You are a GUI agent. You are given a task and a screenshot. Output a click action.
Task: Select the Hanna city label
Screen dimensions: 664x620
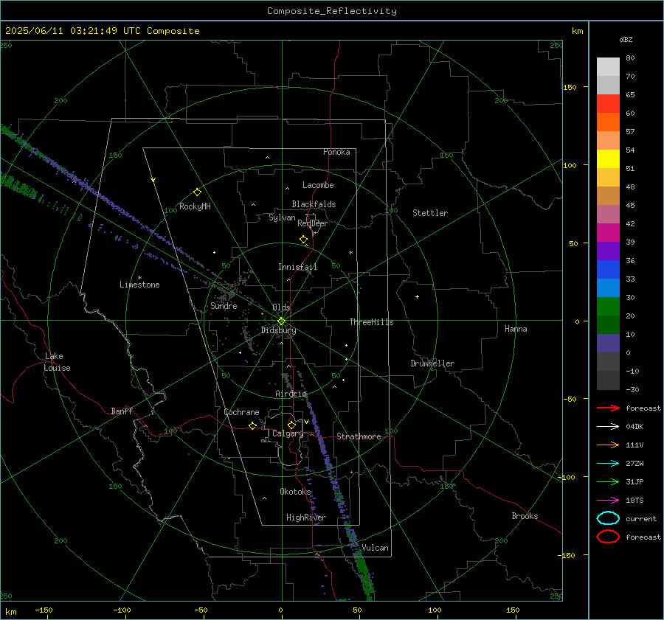coord(516,329)
